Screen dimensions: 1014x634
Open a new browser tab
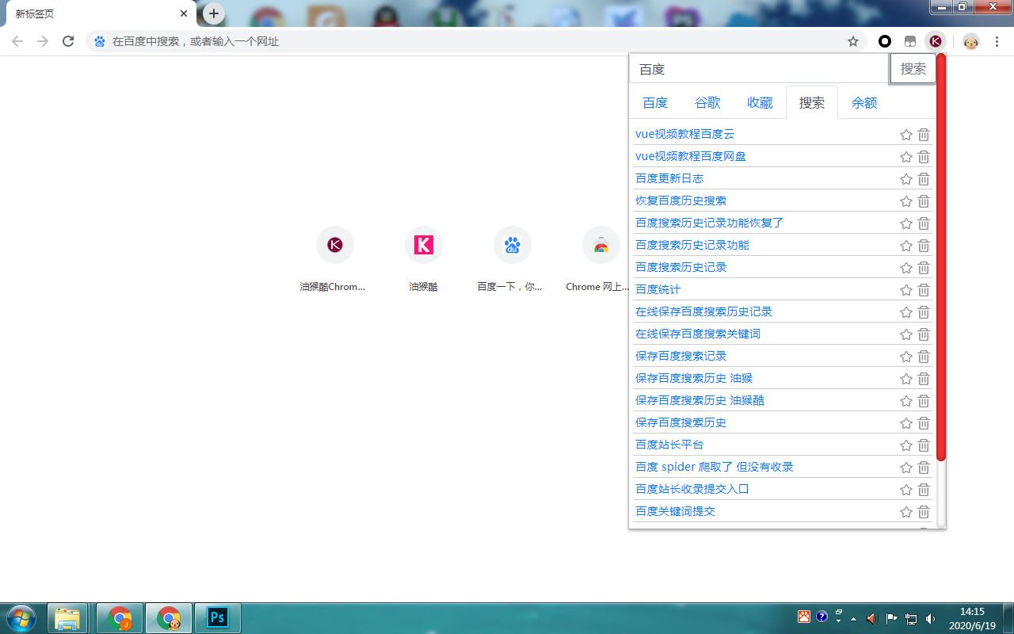214,13
